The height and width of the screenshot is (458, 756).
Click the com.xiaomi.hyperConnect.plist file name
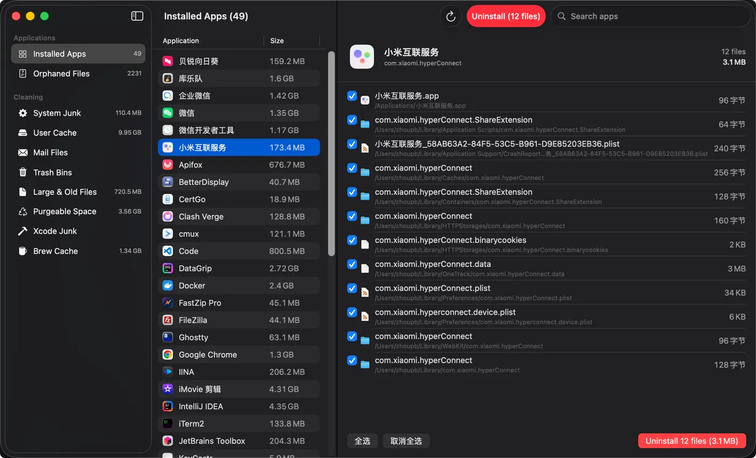click(x=433, y=288)
